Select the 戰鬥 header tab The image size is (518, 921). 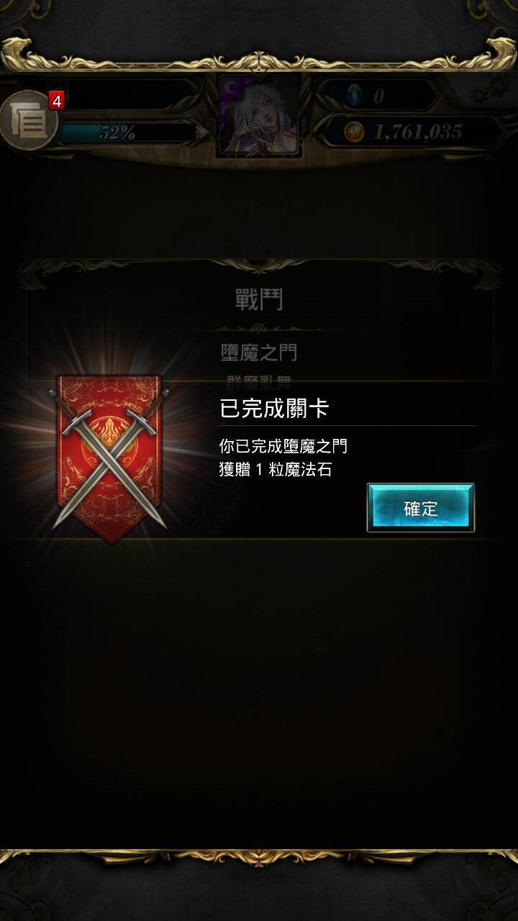pos(259,299)
